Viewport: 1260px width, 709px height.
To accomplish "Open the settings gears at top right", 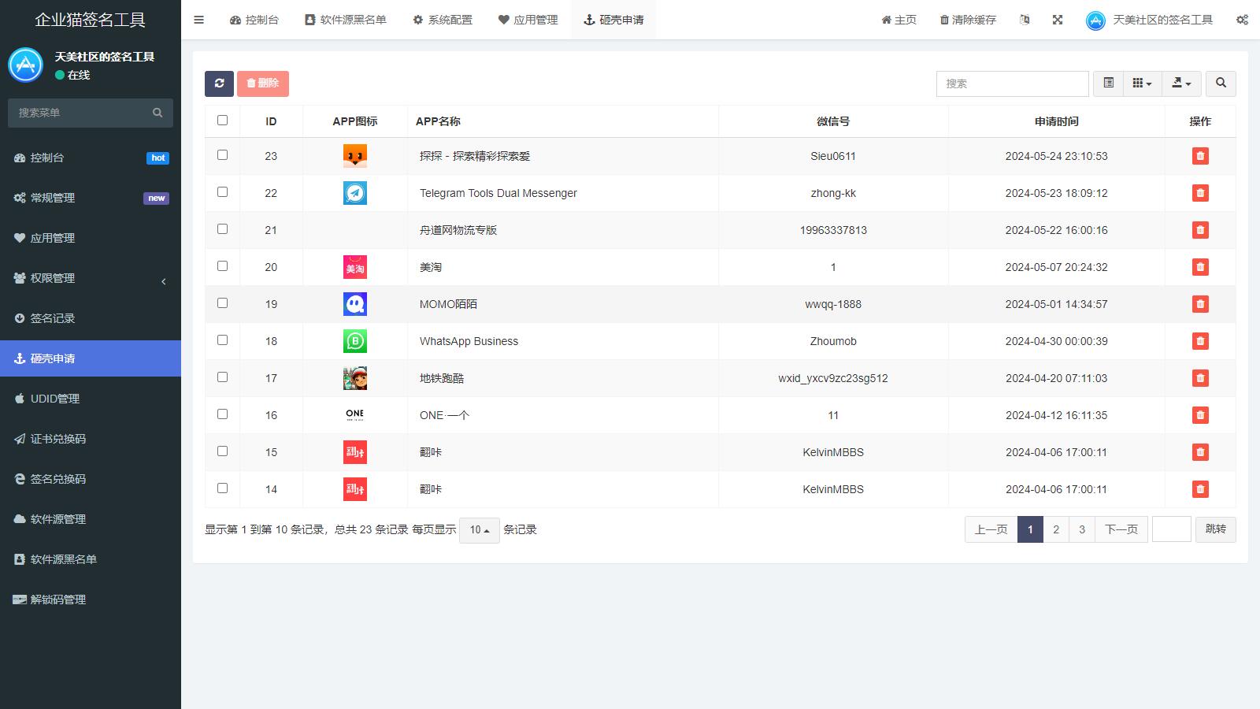I will 1242,19.
